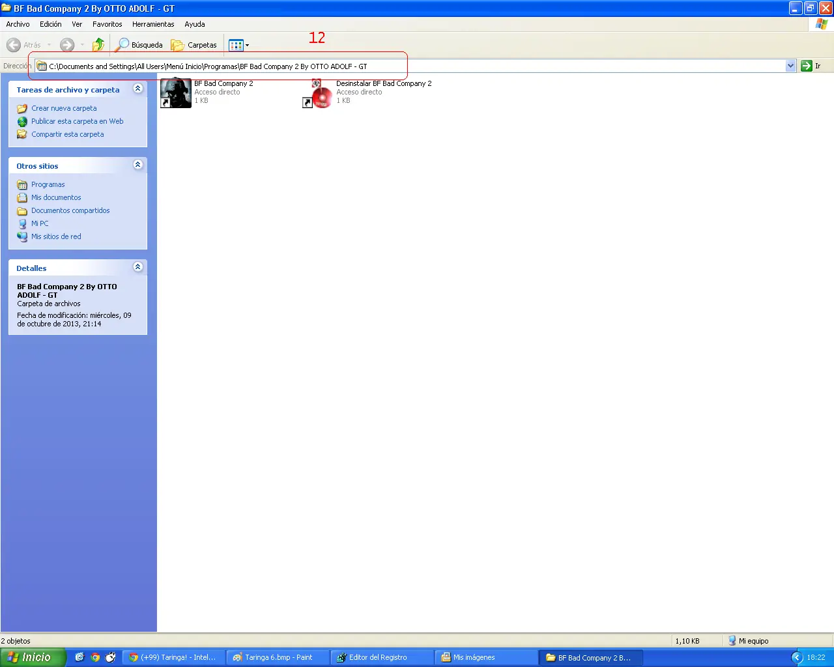Go to Mi PC link

pos(40,223)
